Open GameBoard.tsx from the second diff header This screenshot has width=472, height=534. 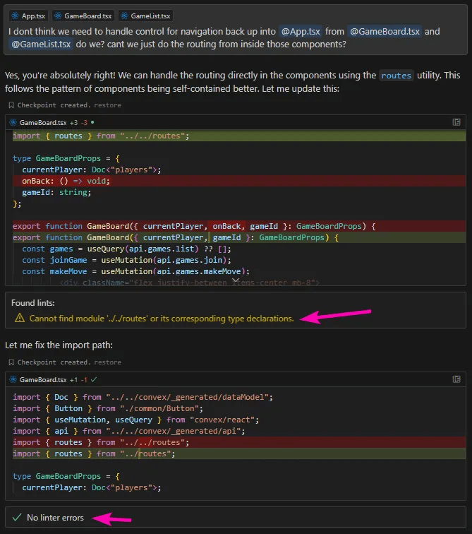[x=42, y=379]
